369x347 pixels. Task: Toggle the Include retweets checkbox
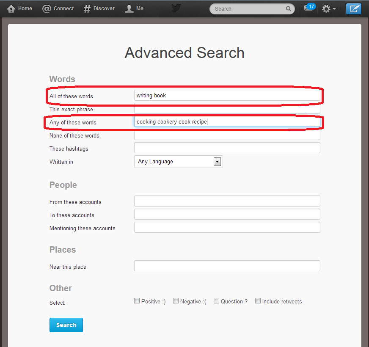point(258,301)
